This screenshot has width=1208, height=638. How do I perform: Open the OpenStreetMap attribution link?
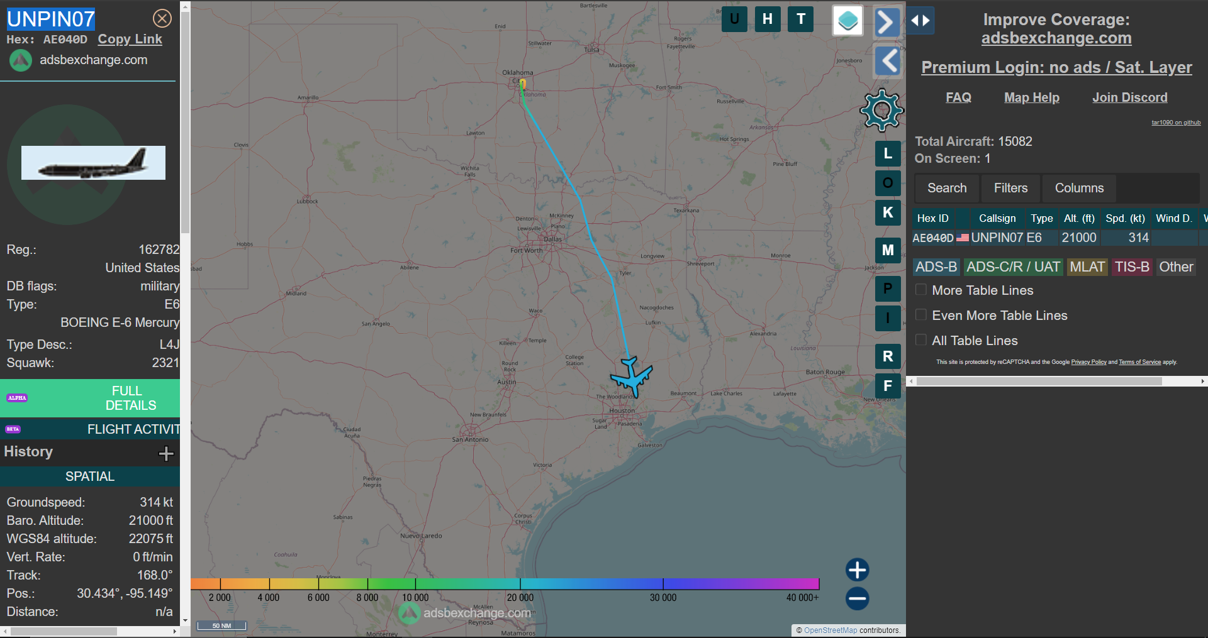point(830,630)
